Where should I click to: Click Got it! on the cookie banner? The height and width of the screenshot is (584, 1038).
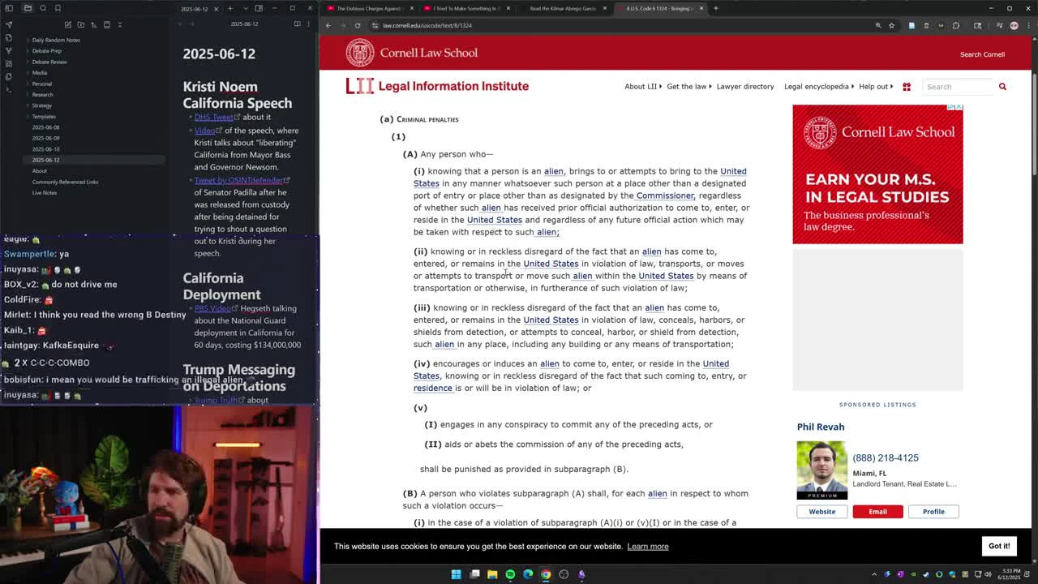point(999,546)
